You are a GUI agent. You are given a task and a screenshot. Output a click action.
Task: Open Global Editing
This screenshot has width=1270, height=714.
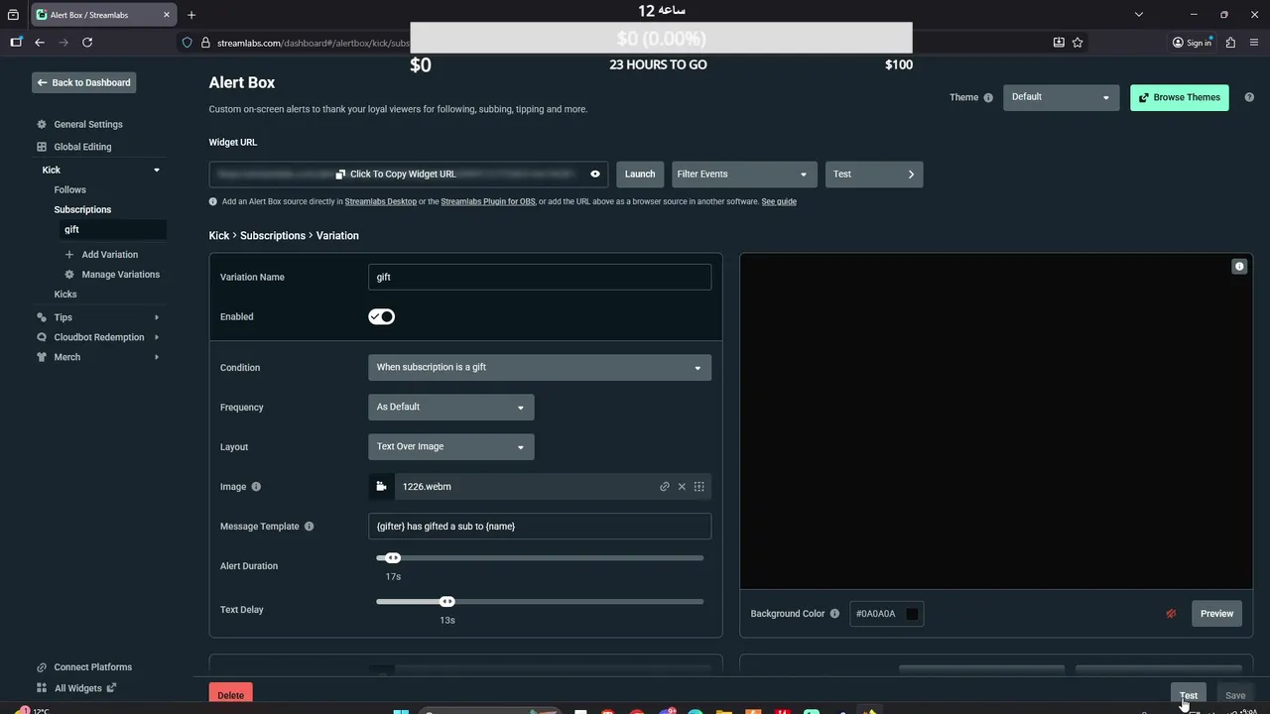click(x=82, y=147)
